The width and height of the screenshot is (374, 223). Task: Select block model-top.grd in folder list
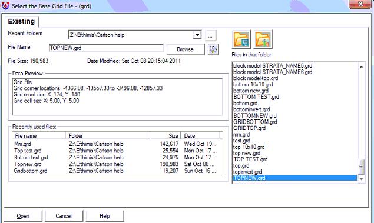[x=256, y=78]
